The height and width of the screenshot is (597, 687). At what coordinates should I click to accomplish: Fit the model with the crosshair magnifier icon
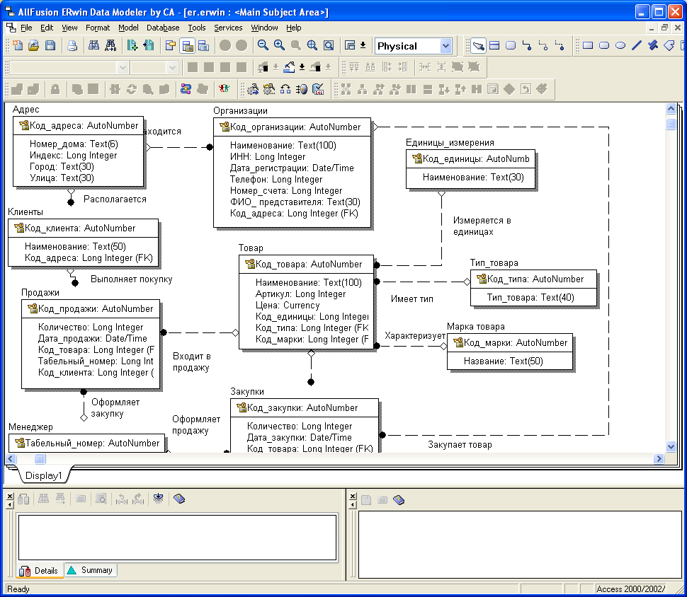[312, 45]
